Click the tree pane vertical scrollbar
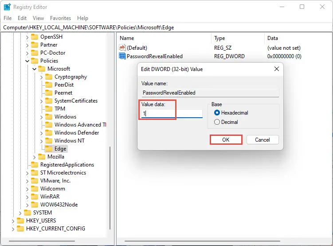Viewport: 333px width, 246px height. [110, 188]
